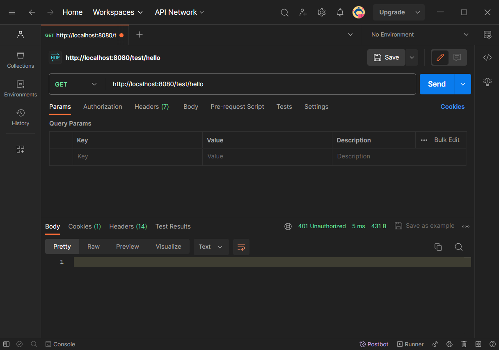The image size is (499, 350).
Task: Open settings gear icon
Action: 322,12
